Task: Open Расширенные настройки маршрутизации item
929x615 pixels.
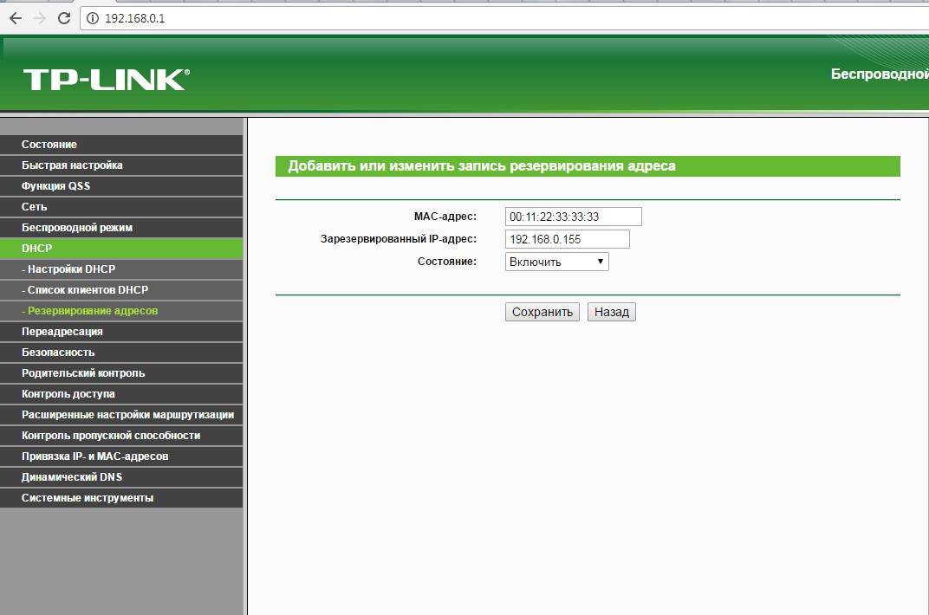Action: 121,414
